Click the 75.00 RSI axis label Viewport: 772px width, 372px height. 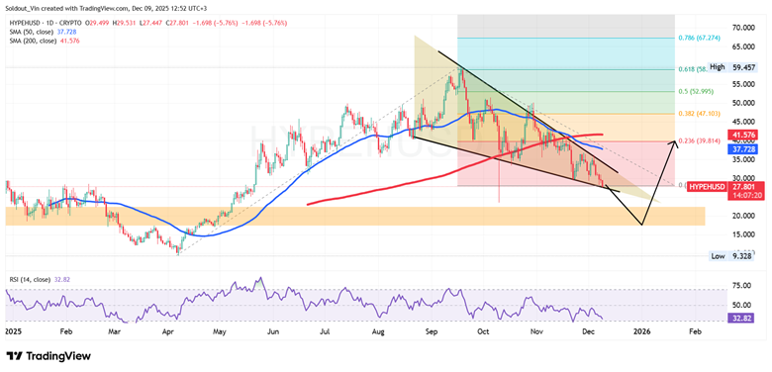coord(741,285)
